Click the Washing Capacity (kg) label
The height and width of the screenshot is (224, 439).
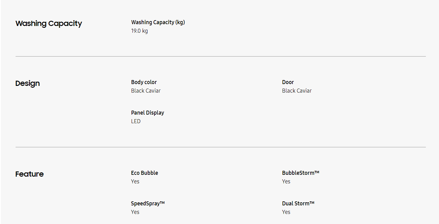pyautogui.click(x=158, y=22)
